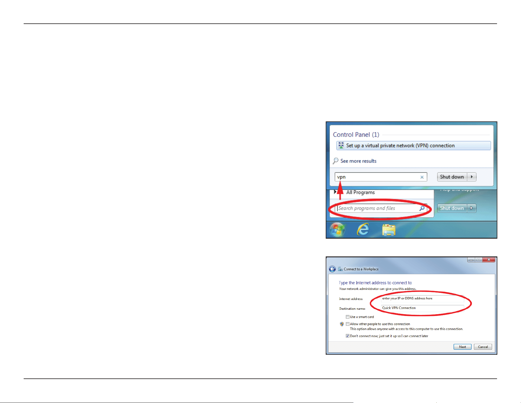The width and height of the screenshot is (521, 403).
Task: Click the VPN connection network icon
Action: (341, 145)
